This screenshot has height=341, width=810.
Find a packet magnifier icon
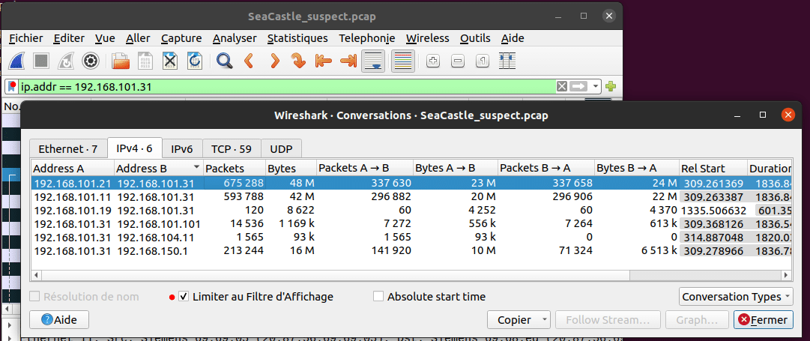tap(224, 61)
